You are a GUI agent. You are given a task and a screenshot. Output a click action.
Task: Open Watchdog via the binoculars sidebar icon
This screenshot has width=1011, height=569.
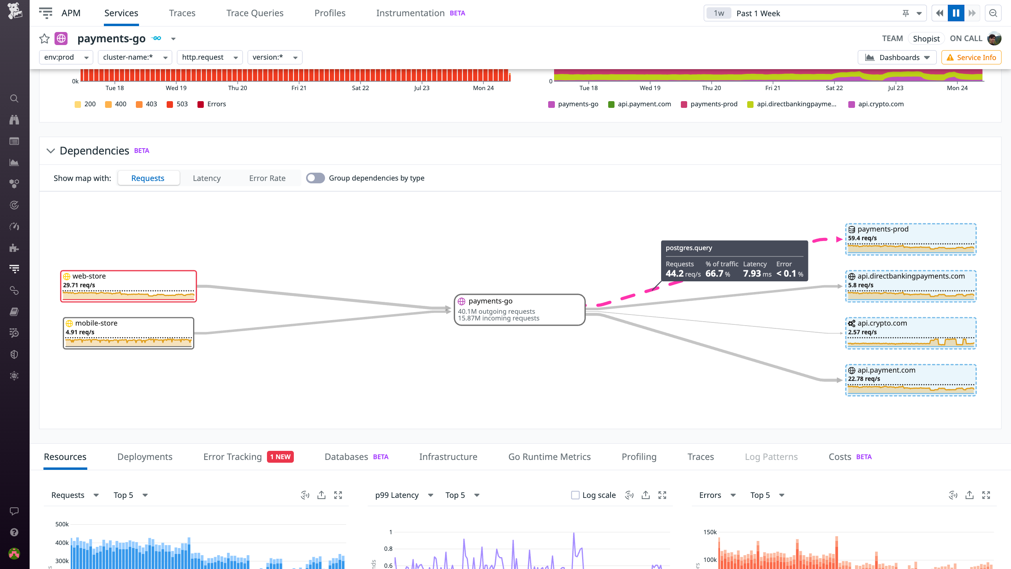pyautogui.click(x=15, y=120)
